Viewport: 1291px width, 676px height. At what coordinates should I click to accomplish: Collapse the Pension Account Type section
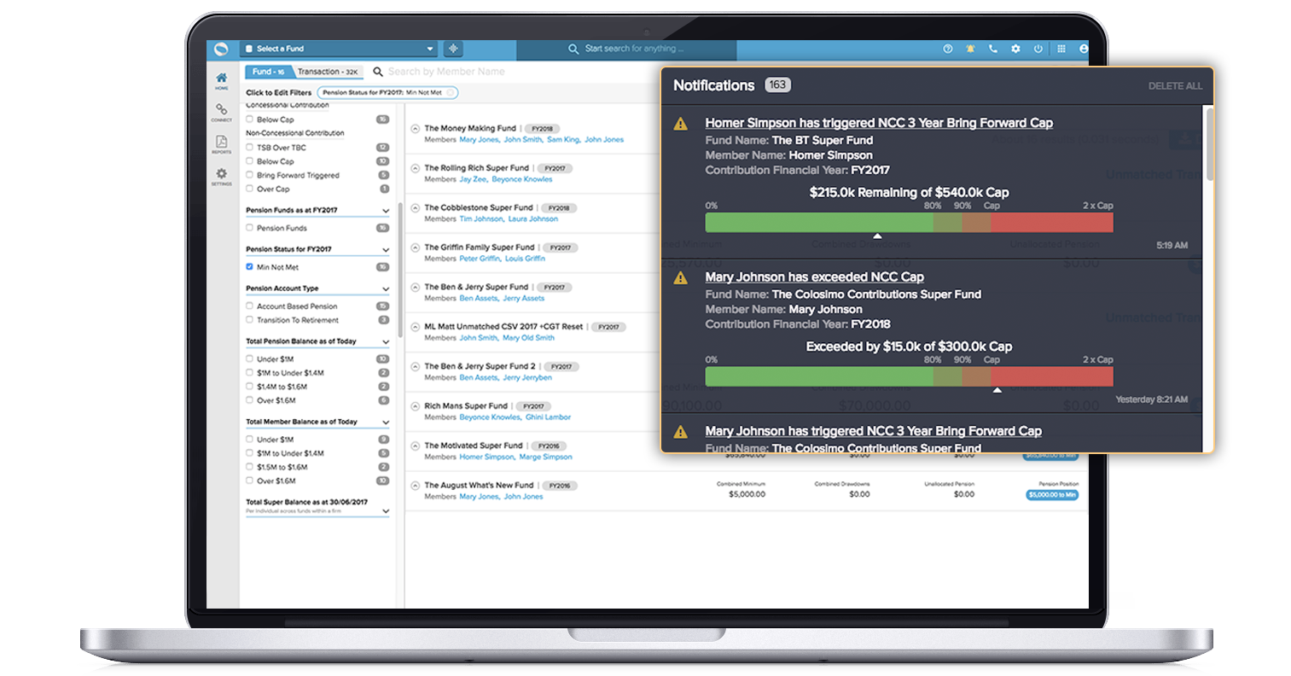coord(386,288)
